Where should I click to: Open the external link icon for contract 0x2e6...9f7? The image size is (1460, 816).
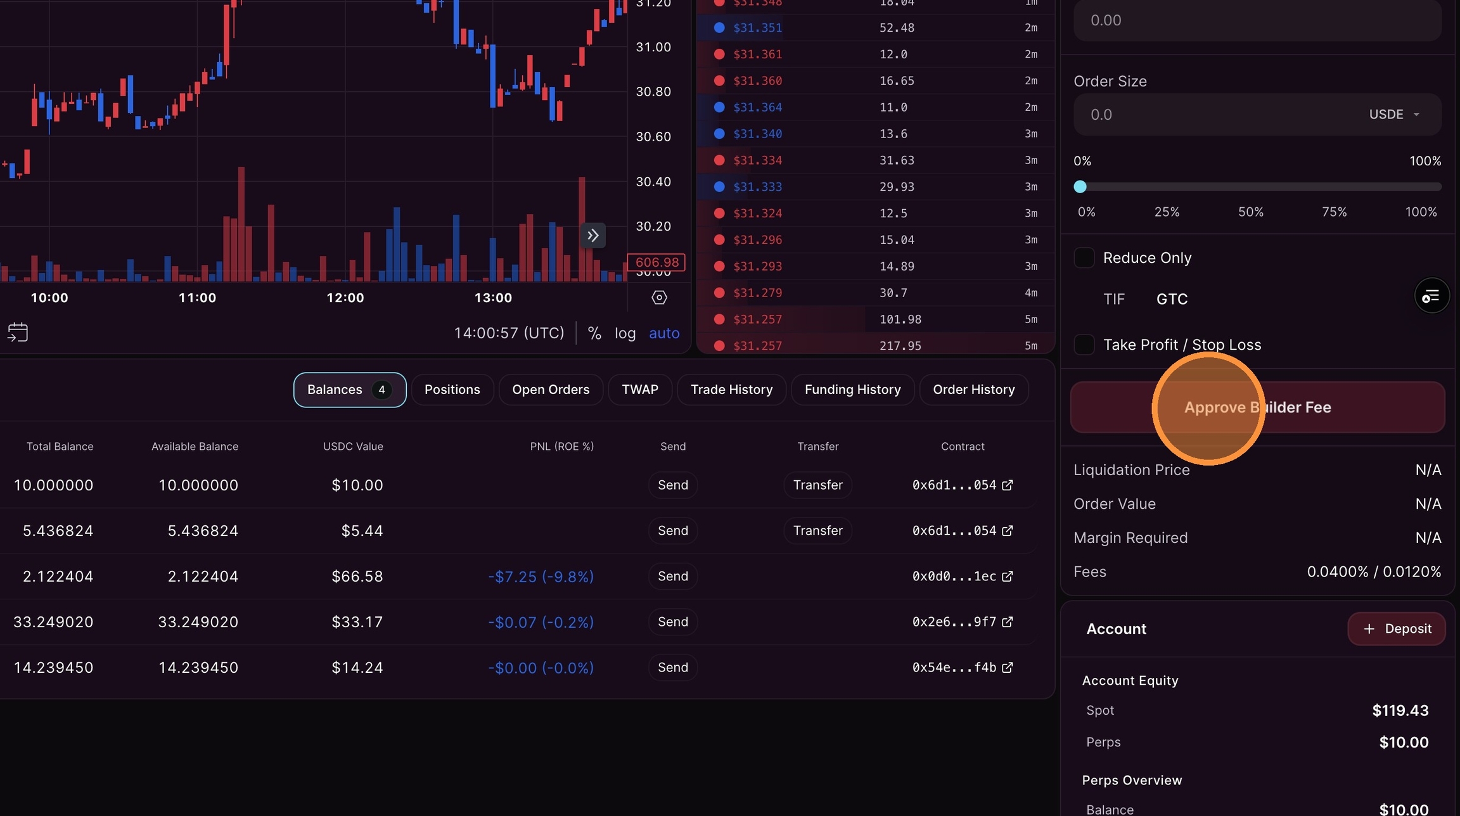1007,622
